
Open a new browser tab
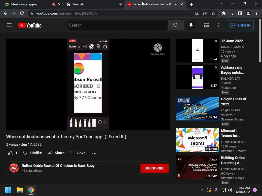tap(191, 4)
